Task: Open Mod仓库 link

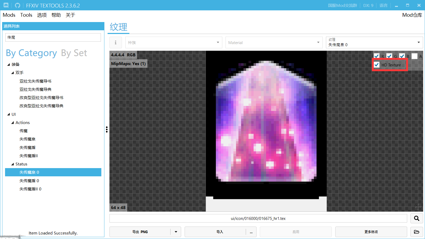Action: [412, 15]
